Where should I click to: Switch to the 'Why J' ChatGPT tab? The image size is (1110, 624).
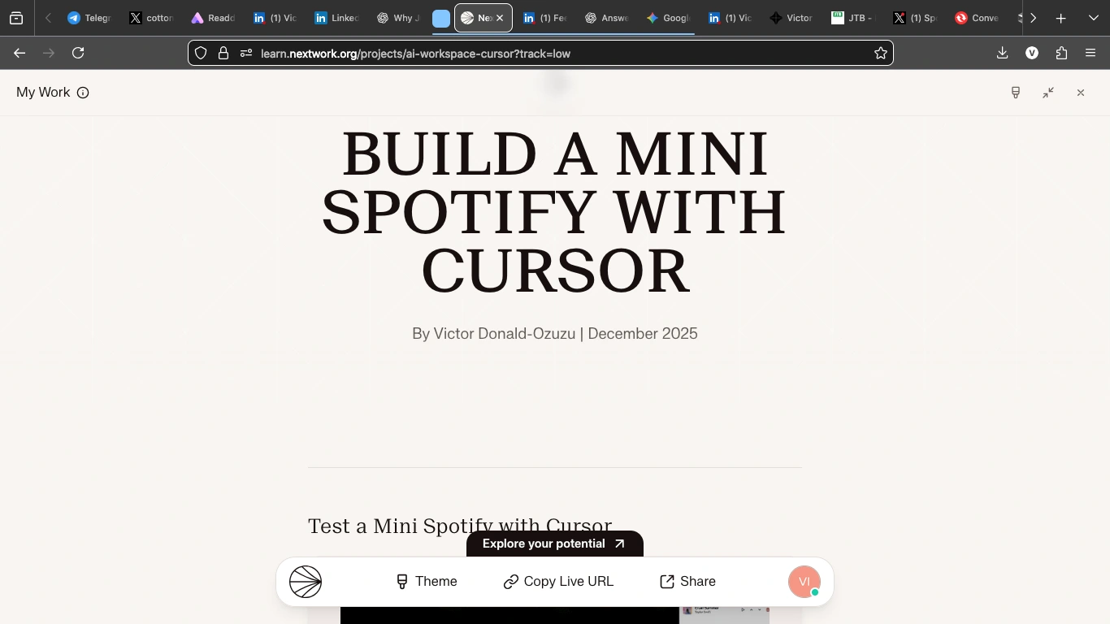[x=398, y=18]
